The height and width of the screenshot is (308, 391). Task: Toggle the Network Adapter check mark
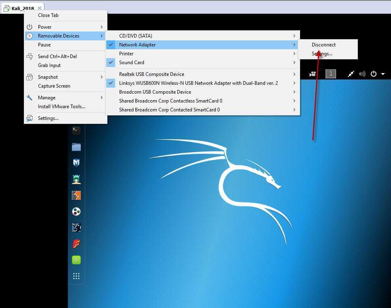(x=111, y=44)
